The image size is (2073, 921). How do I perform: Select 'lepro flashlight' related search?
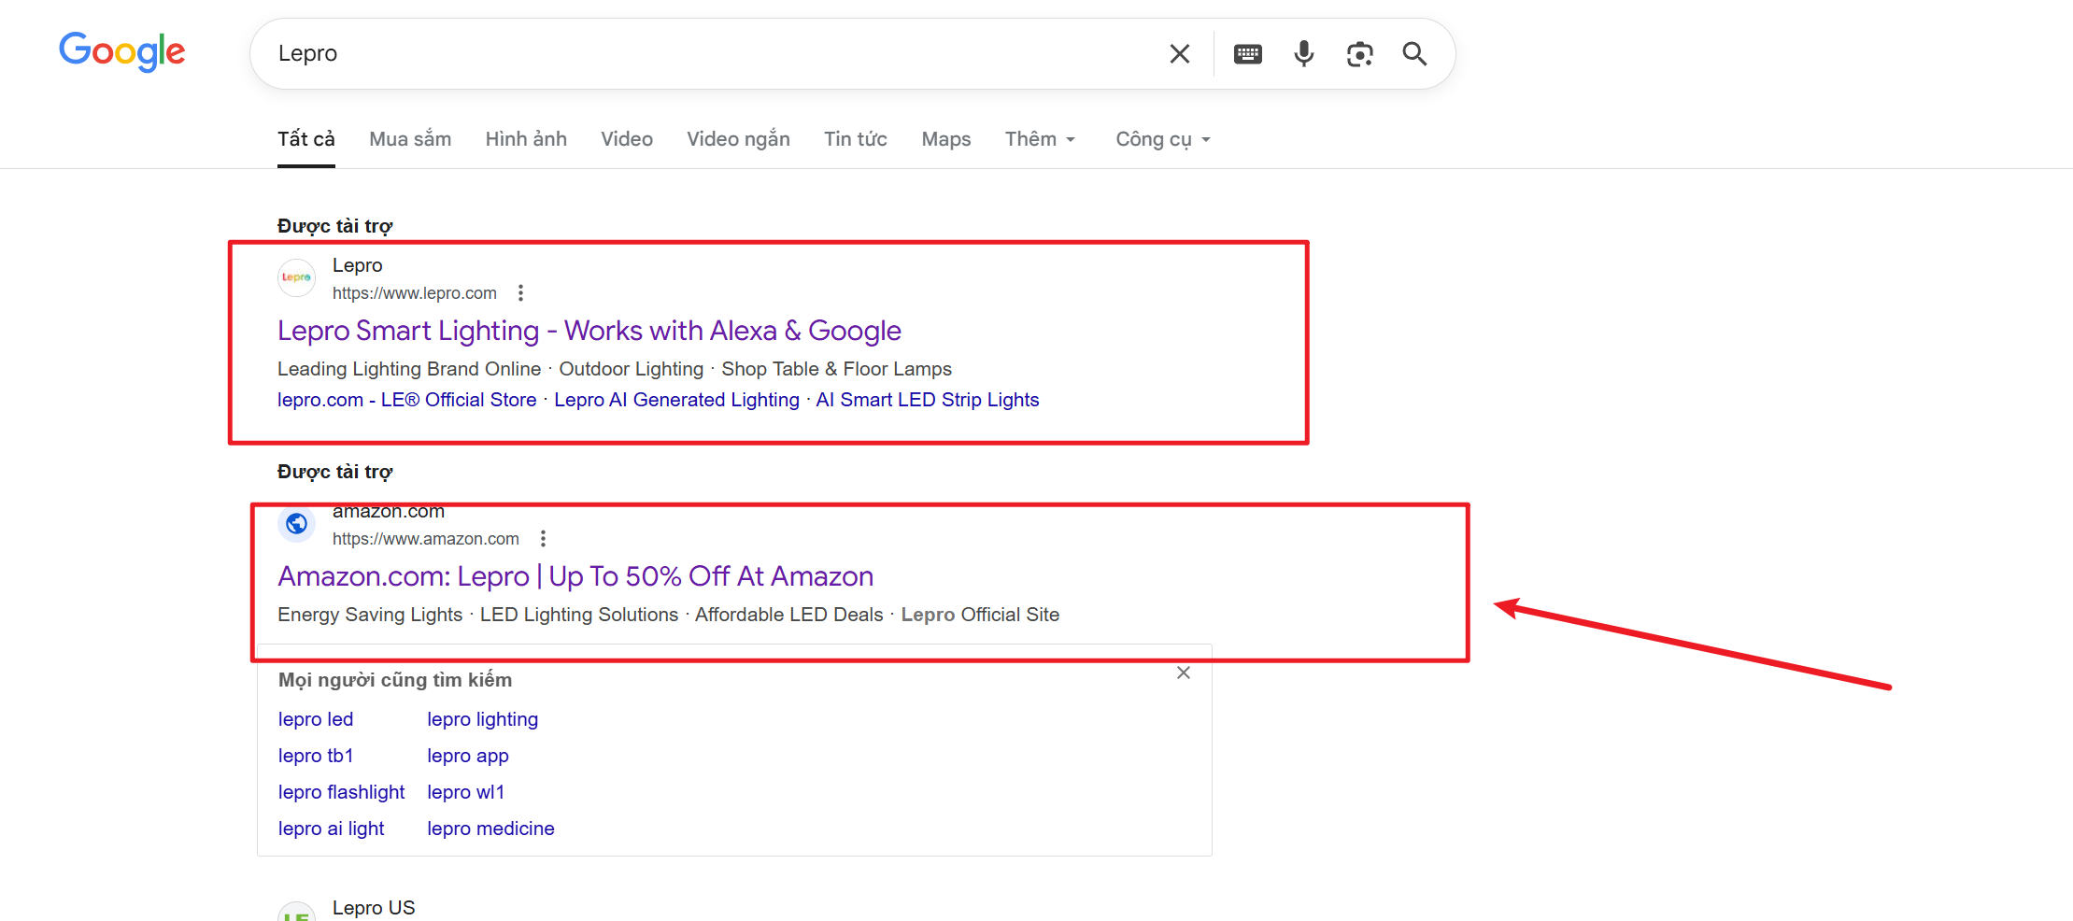(x=341, y=792)
